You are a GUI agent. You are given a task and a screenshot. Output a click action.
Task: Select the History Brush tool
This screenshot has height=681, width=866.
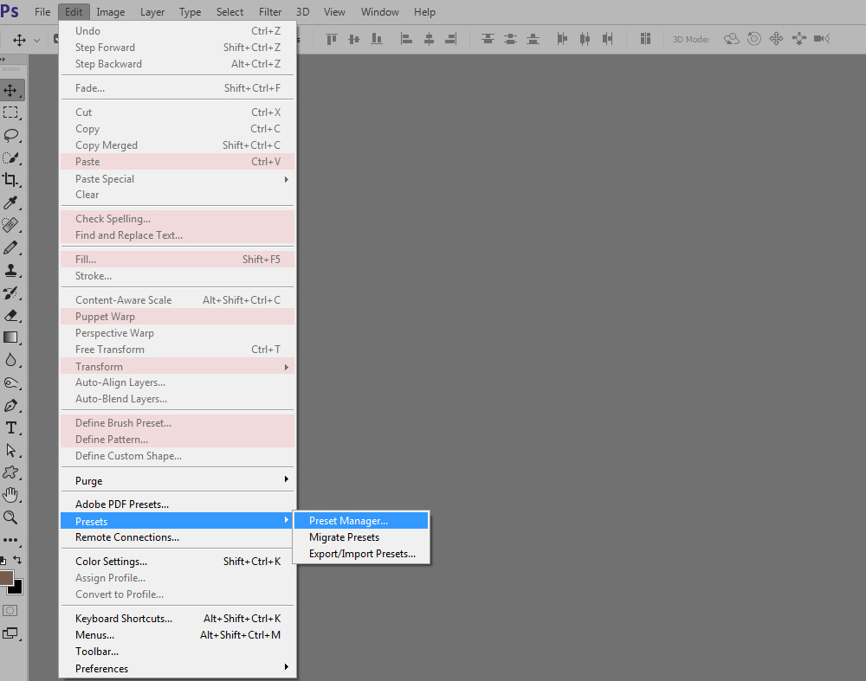[11, 293]
